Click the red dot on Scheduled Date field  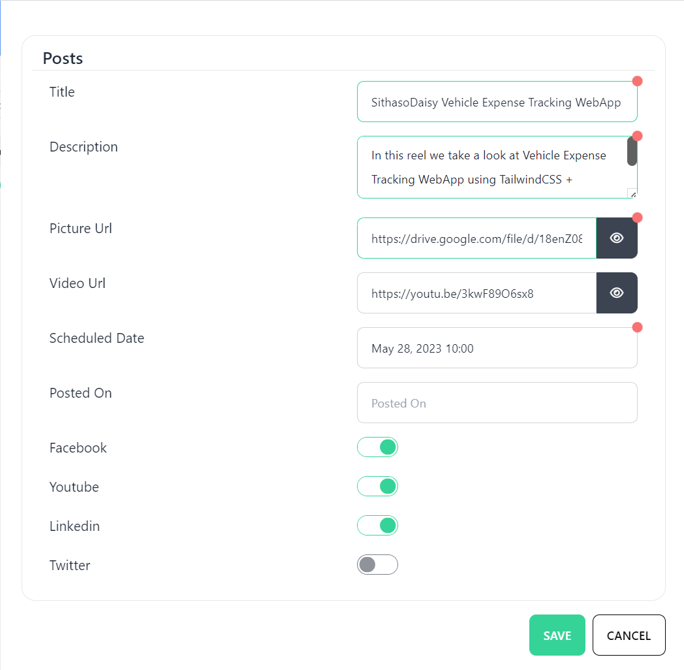point(637,327)
